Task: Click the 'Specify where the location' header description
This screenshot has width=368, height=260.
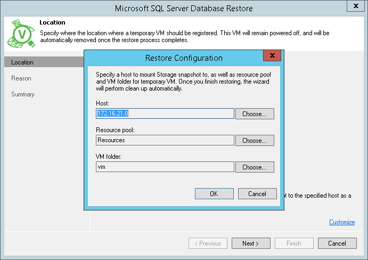Action: 185,36
